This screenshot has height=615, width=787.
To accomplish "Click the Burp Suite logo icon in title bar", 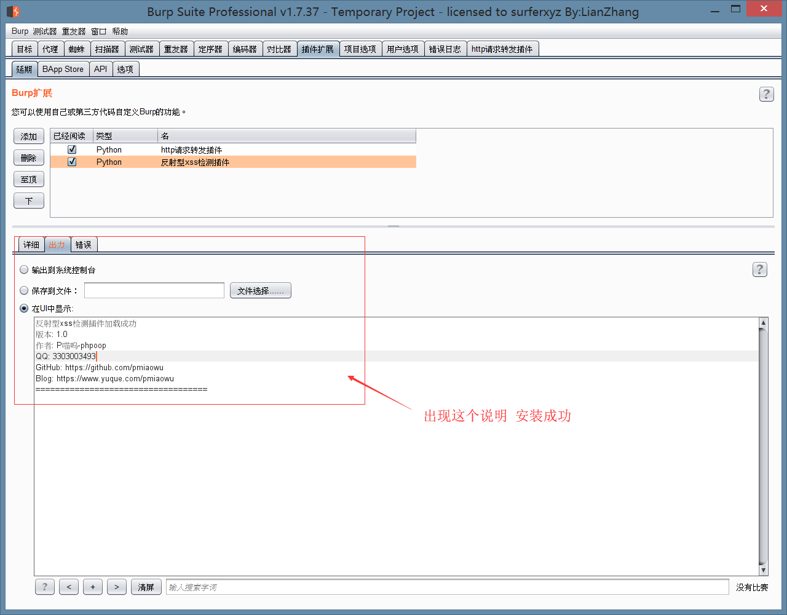I will pyautogui.click(x=13, y=11).
